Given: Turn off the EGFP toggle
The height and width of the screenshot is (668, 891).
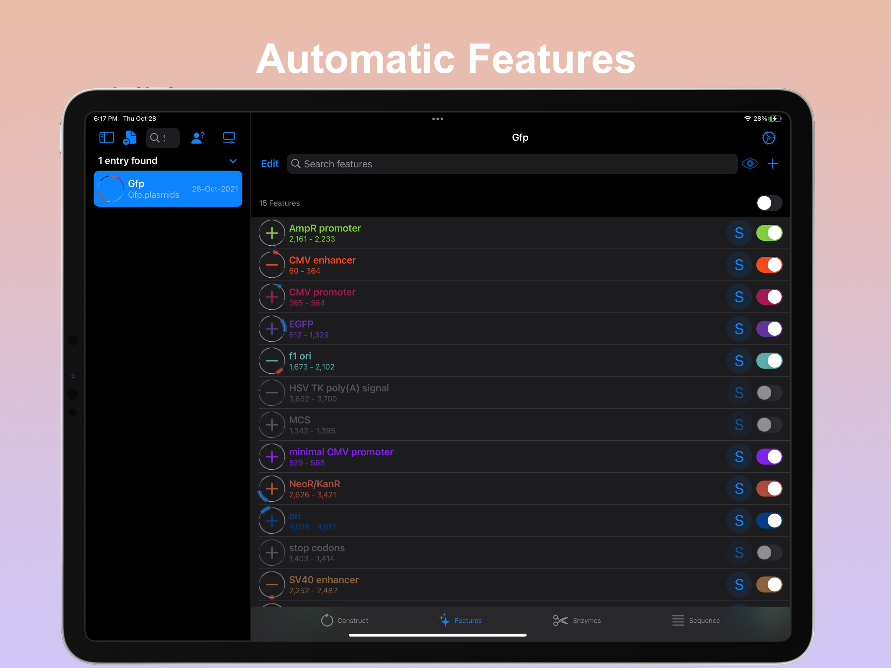Looking at the screenshot, I should pos(769,329).
